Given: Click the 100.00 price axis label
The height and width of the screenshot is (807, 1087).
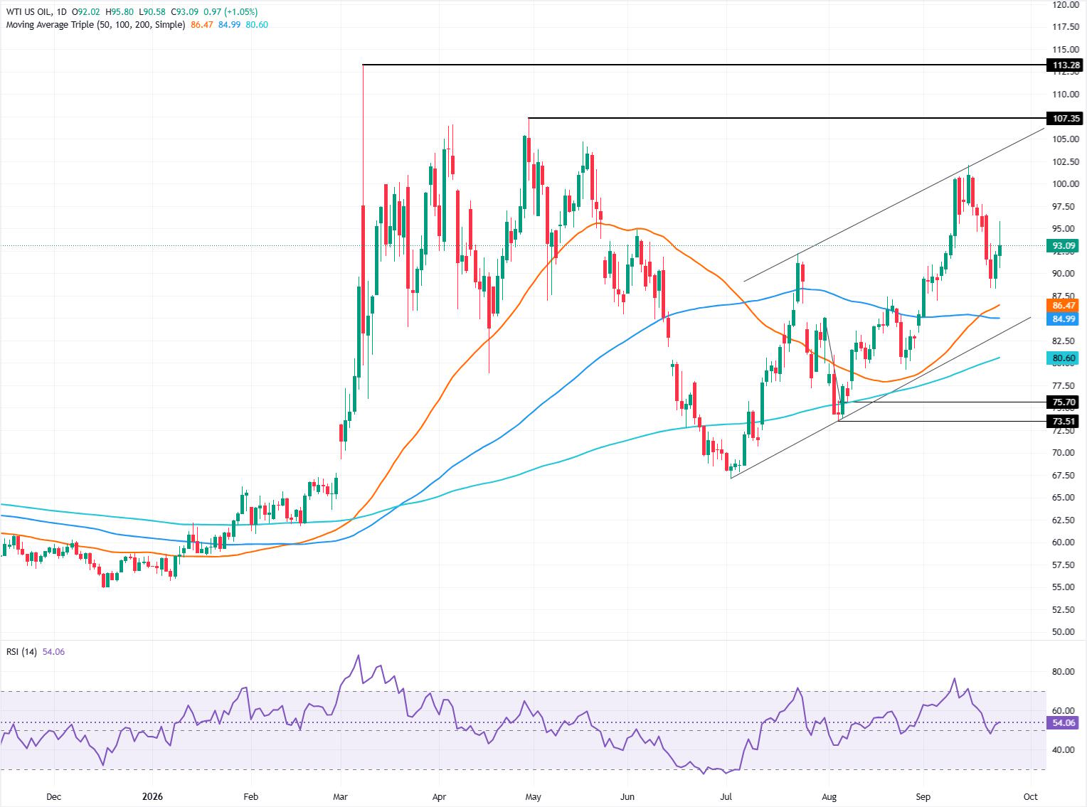Looking at the screenshot, I should (x=1066, y=184).
